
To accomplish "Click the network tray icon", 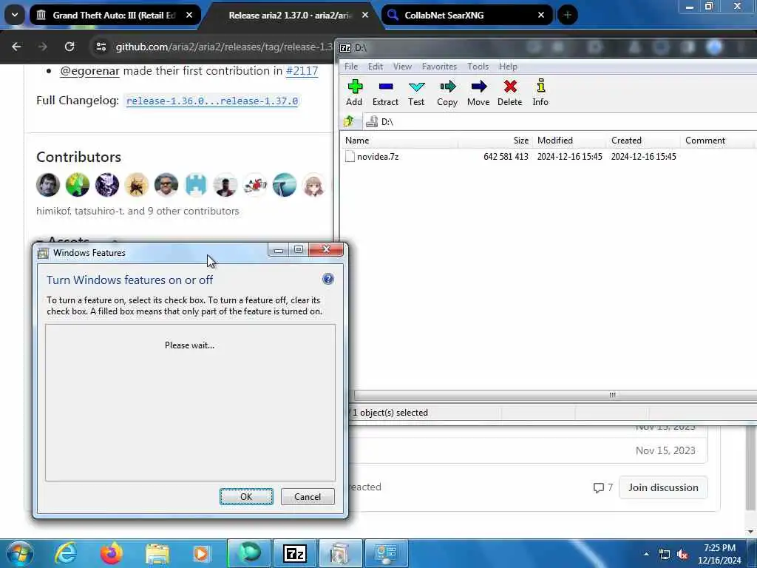I will click(x=665, y=555).
